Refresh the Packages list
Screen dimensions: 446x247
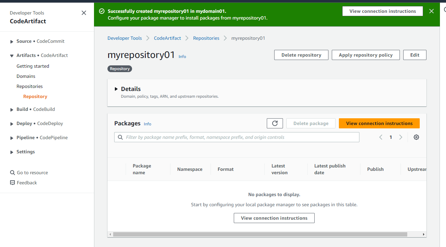pos(275,123)
